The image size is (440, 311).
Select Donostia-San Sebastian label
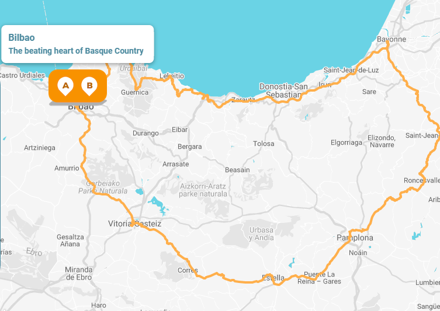pos(283,90)
